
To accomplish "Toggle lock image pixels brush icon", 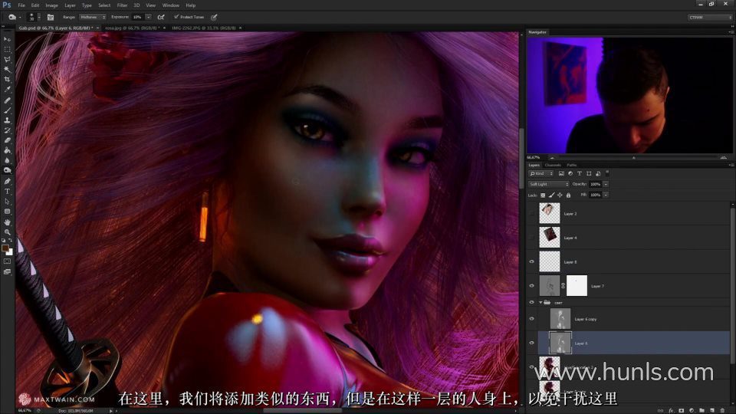I will 551,195.
